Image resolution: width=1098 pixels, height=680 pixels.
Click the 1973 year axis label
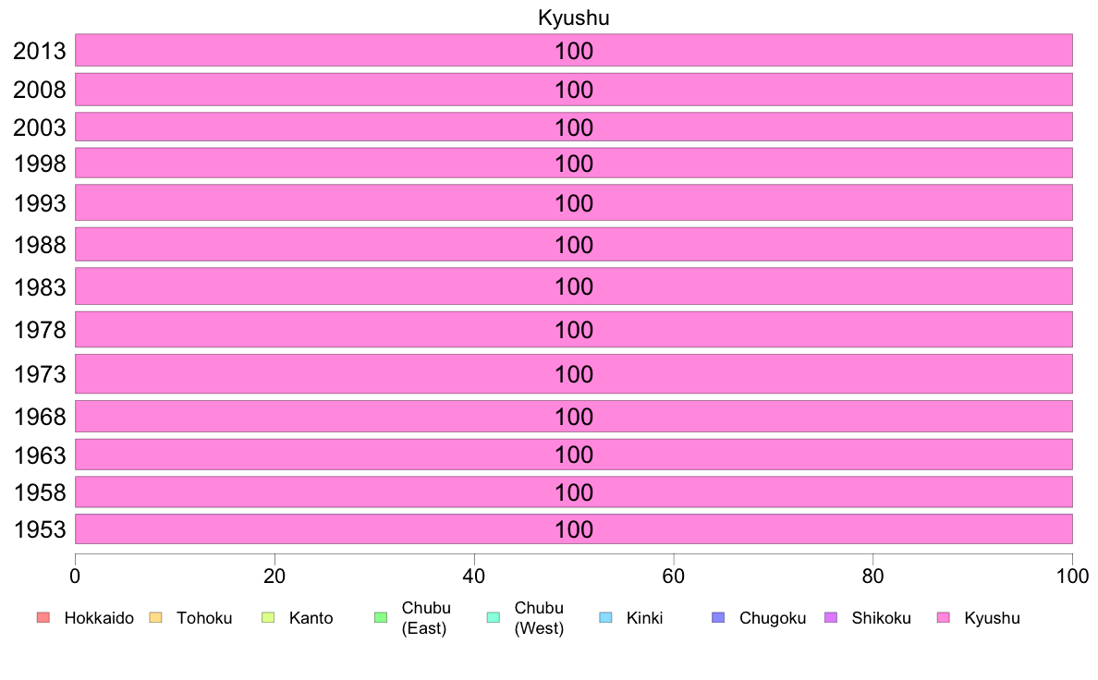(40, 374)
